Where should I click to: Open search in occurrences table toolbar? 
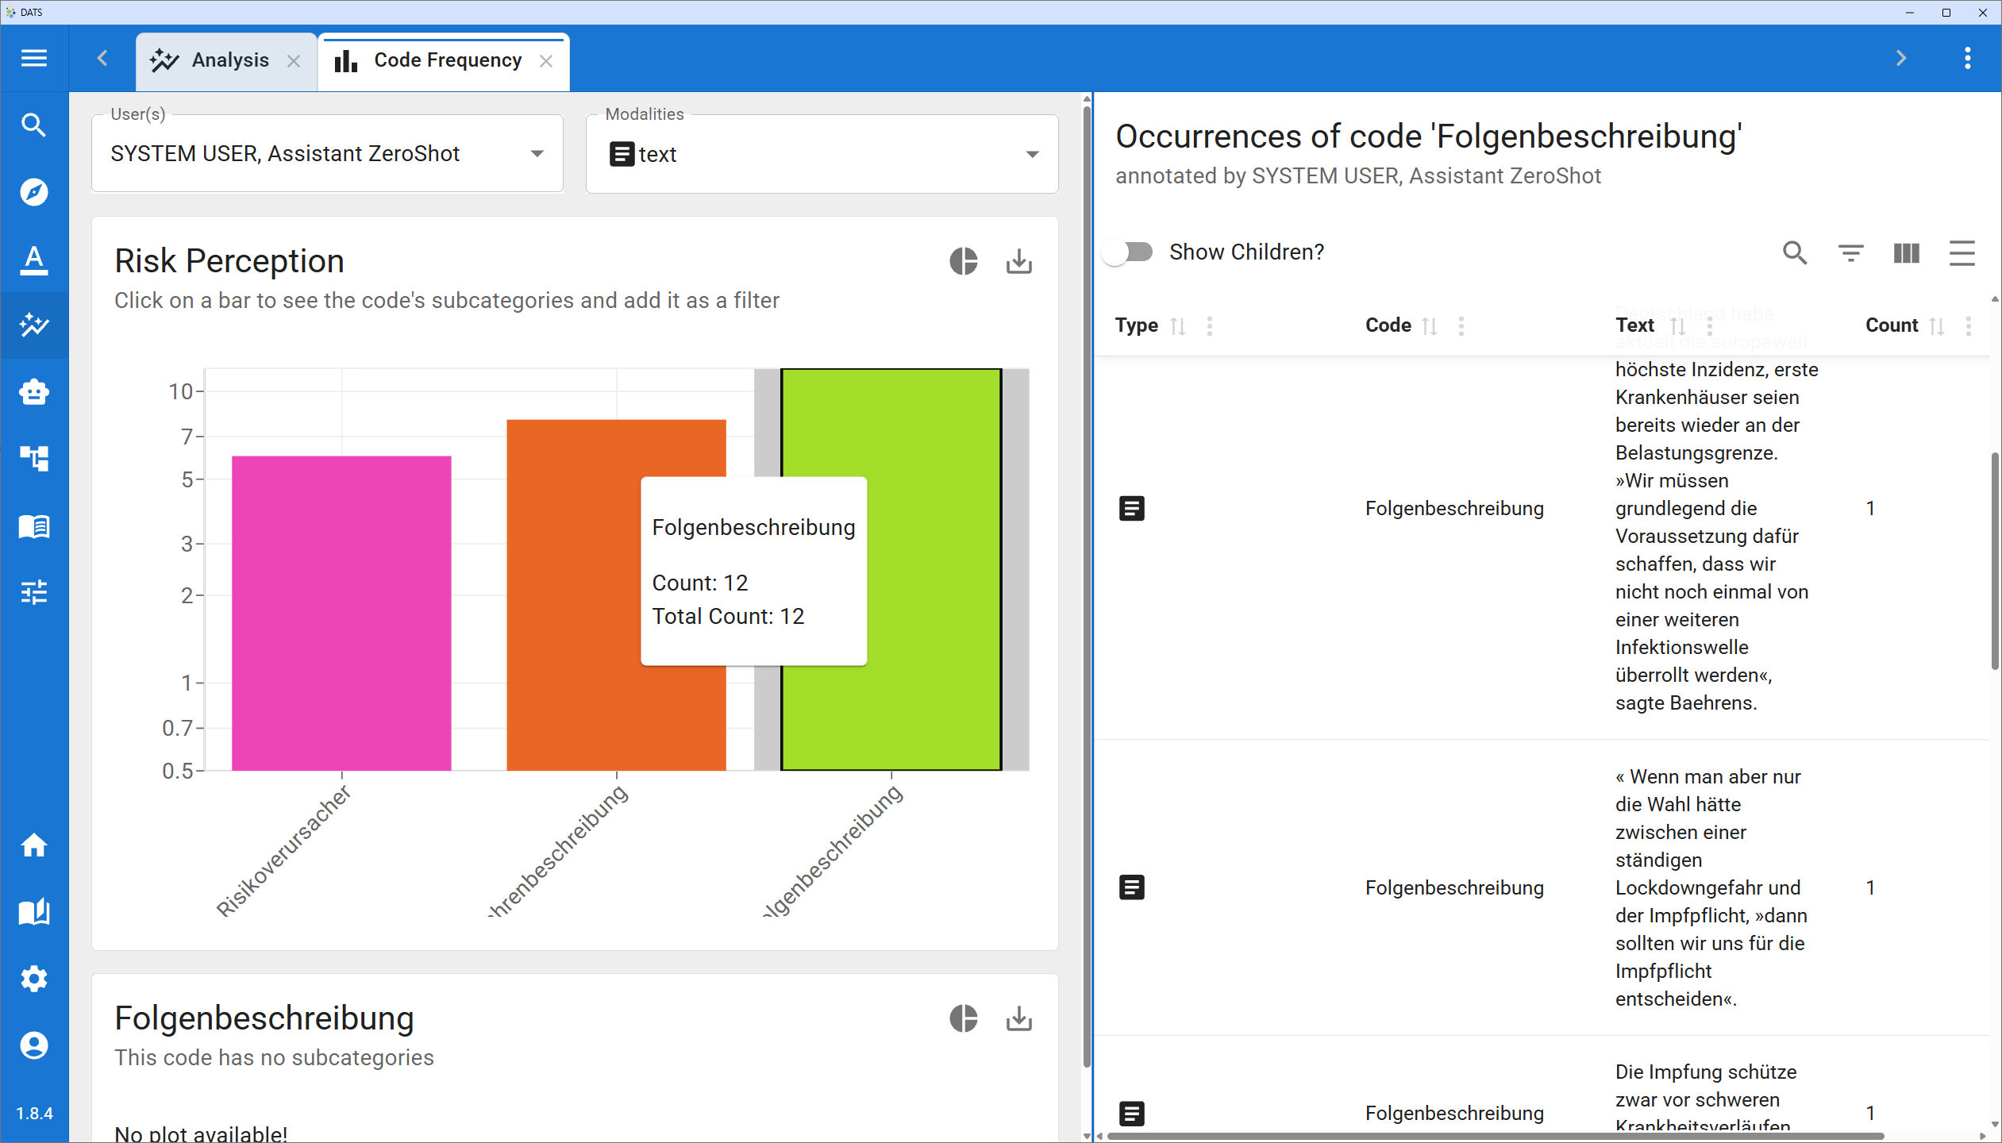click(x=1795, y=252)
